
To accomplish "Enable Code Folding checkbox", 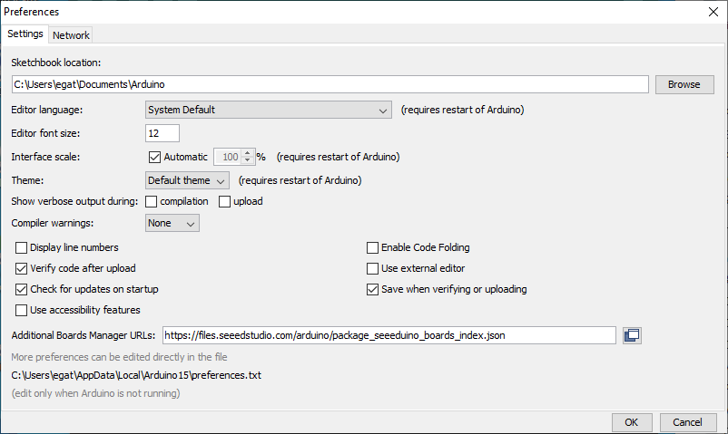I will point(372,247).
